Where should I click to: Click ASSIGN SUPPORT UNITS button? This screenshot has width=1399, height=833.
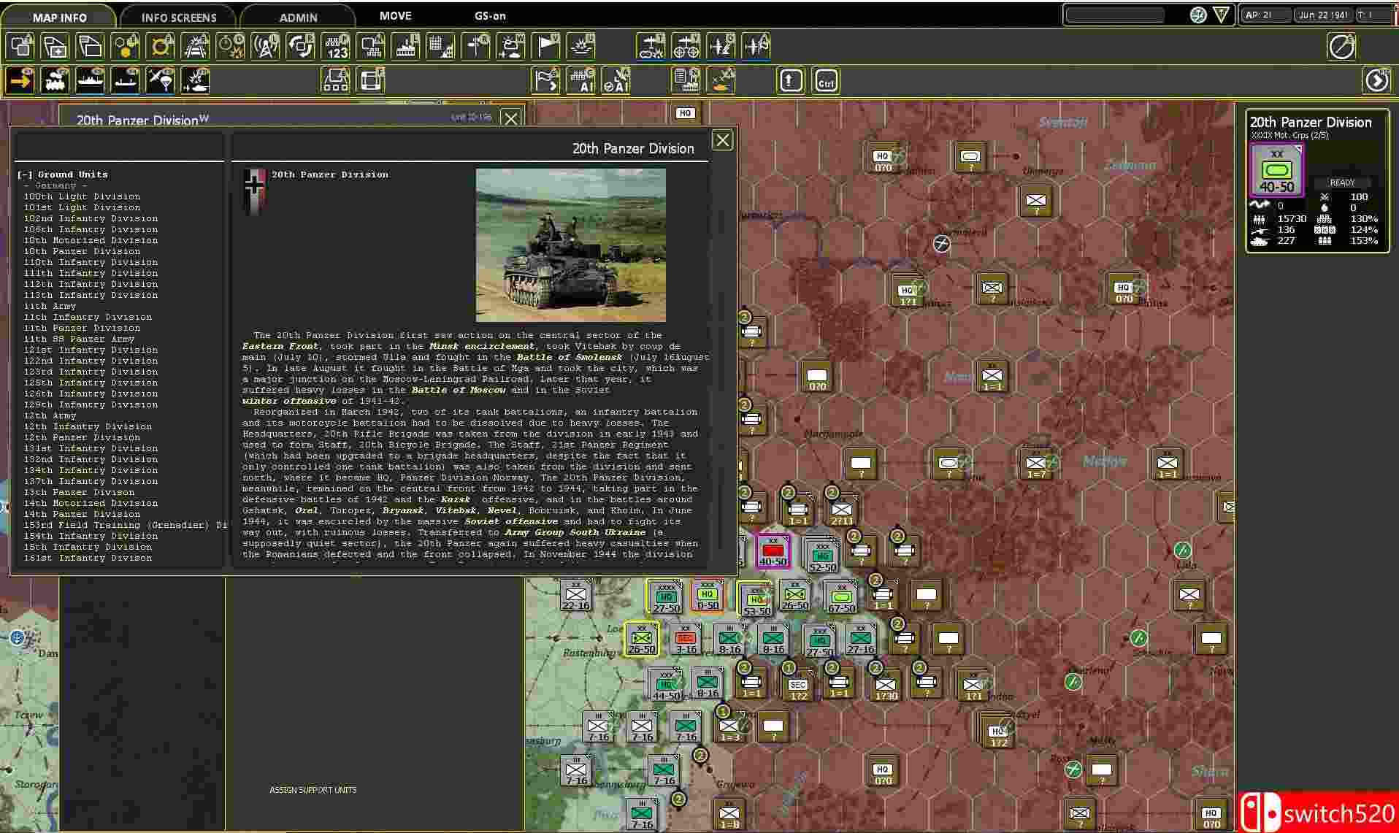tap(313, 790)
